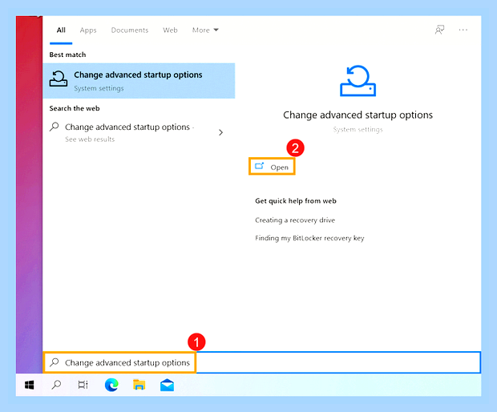Open Mail app from taskbar
497x412 pixels.
[167, 385]
